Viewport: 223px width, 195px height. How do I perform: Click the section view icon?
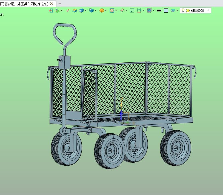(x=112, y=10)
